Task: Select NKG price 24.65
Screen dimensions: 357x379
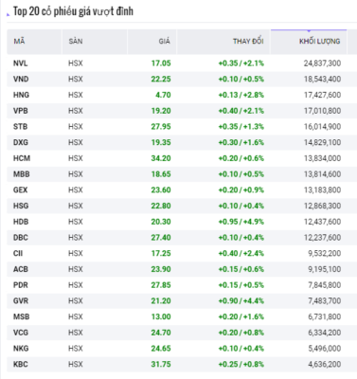Action: (161, 349)
